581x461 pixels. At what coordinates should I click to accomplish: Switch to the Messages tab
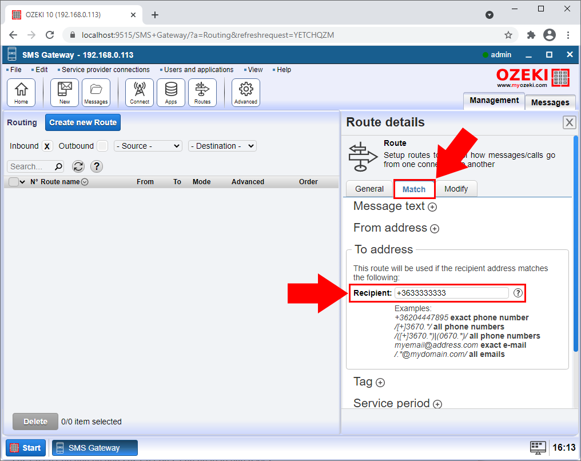550,102
